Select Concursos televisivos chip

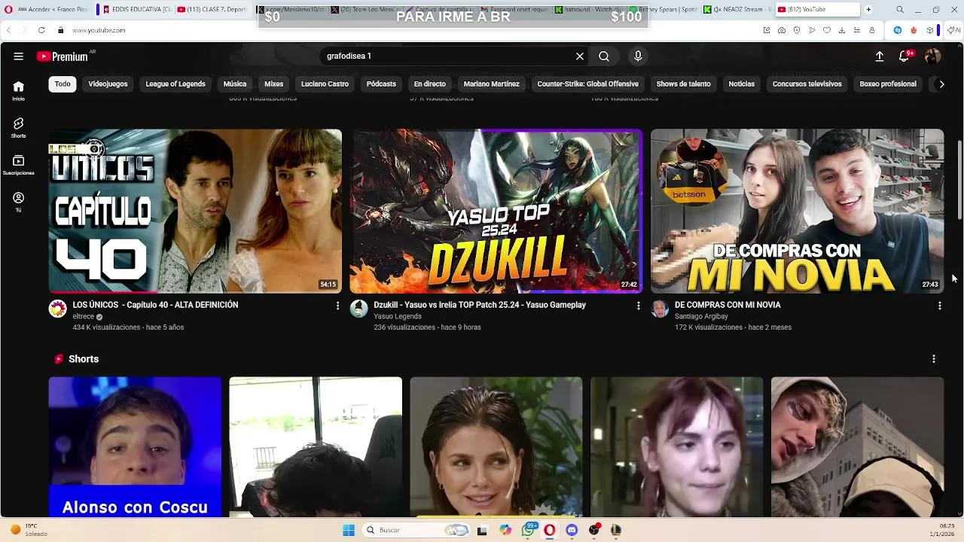[807, 84]
